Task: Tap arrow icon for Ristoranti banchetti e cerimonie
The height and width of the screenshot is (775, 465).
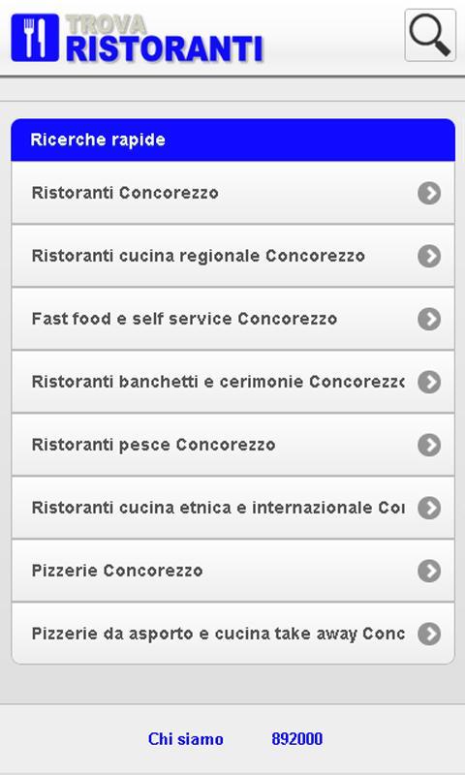Action: click(429, 382)
